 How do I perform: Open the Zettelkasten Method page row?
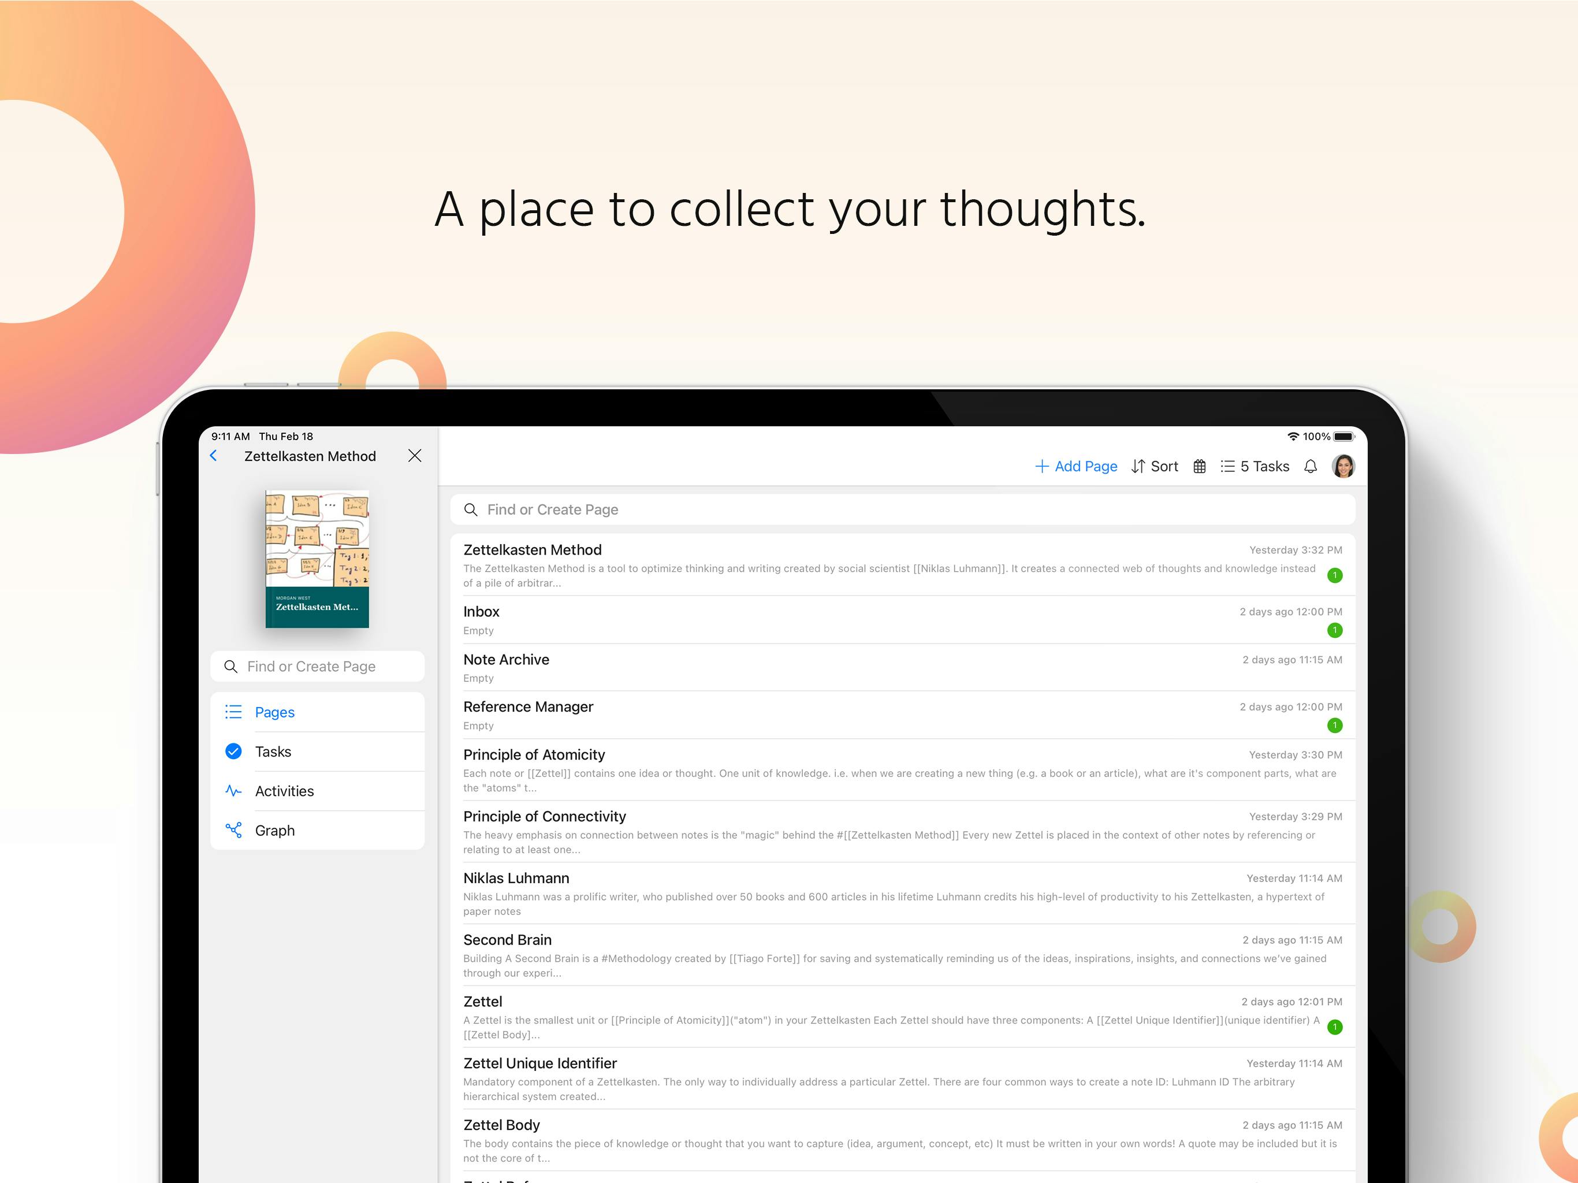pos(902,565)
